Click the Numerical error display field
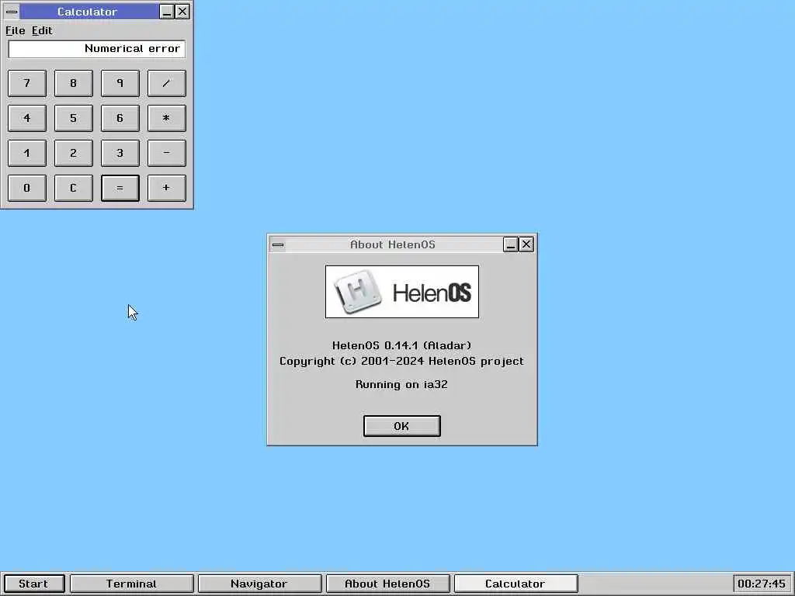 (x=97, y=49)
